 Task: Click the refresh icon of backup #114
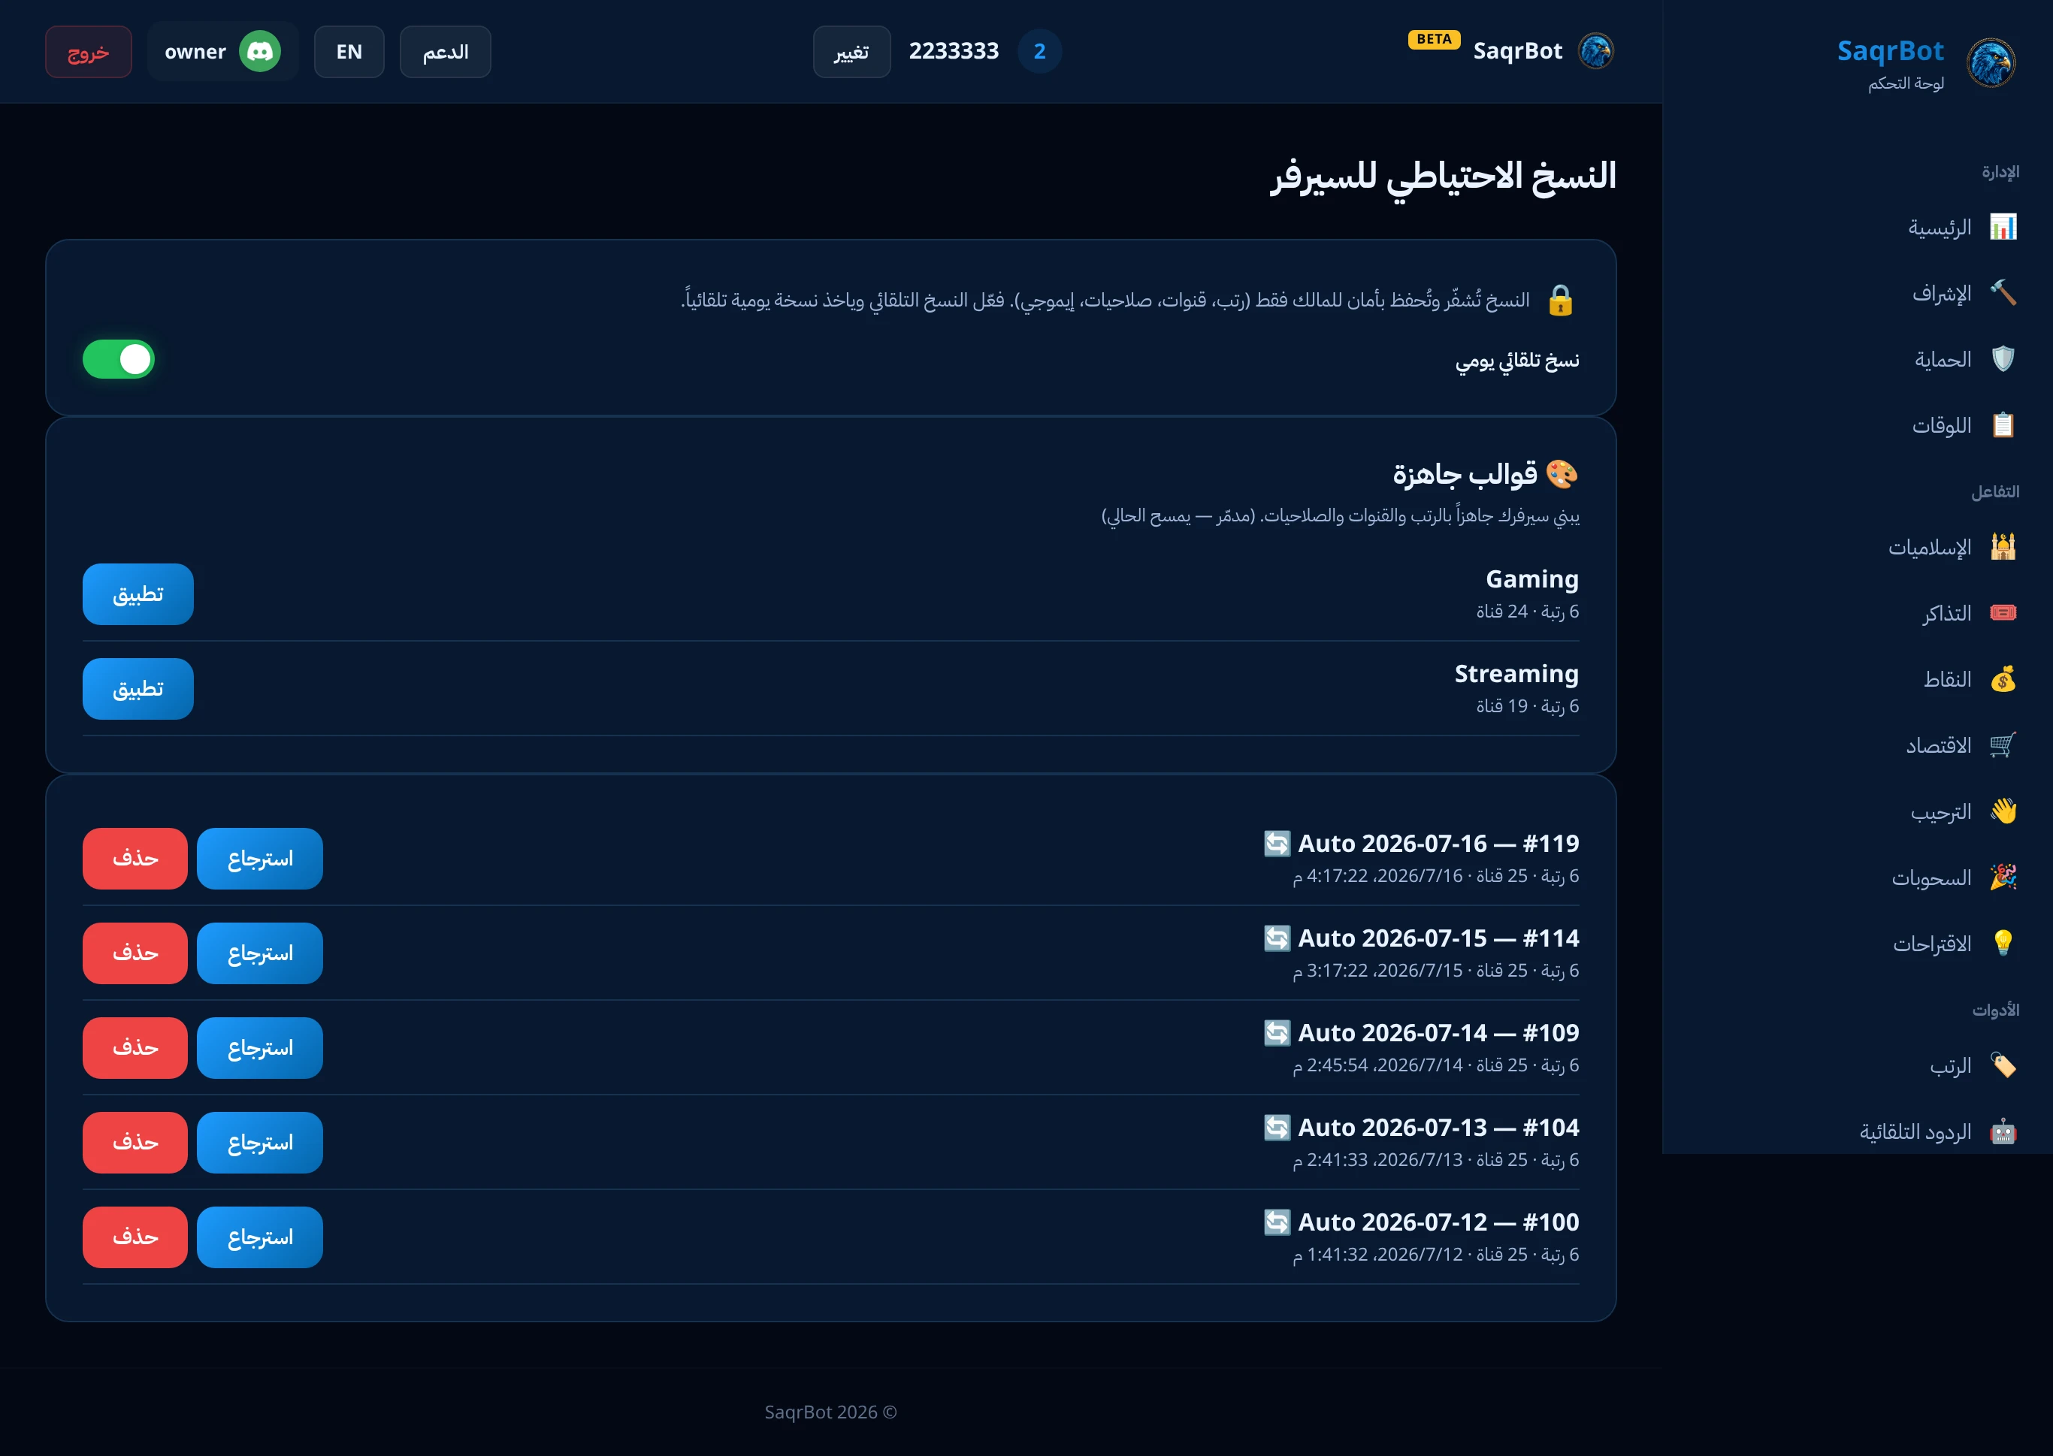pyautogui.click(x=1277, y=938)
